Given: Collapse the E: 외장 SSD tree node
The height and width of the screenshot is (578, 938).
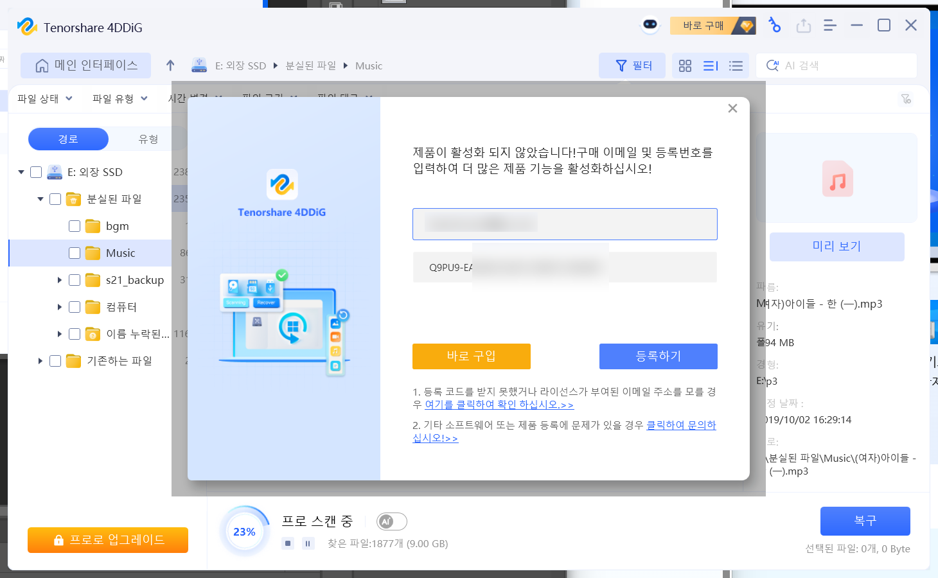Looking at the screenshot, I should tap(21, 172).
